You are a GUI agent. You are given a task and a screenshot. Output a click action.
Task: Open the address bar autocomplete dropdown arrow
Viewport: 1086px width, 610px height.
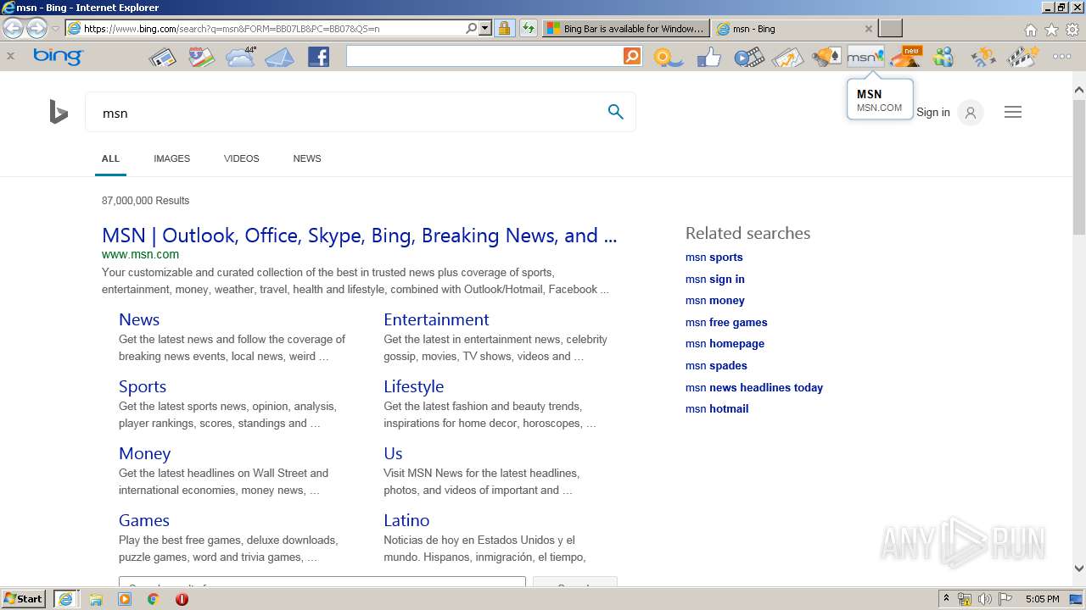click(x=485, y=29)
